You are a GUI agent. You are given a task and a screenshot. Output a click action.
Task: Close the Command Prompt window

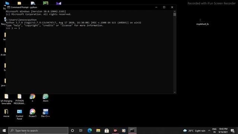(x=172, y=7)
